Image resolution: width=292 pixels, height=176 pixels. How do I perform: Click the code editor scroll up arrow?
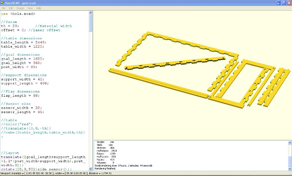tap(91, 13)
